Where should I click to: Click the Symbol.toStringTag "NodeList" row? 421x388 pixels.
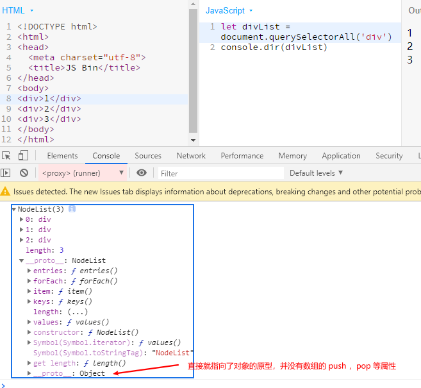[x=113, y=353]
